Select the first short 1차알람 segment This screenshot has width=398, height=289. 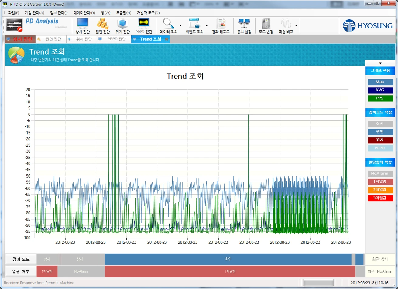[x=47, y=271]
